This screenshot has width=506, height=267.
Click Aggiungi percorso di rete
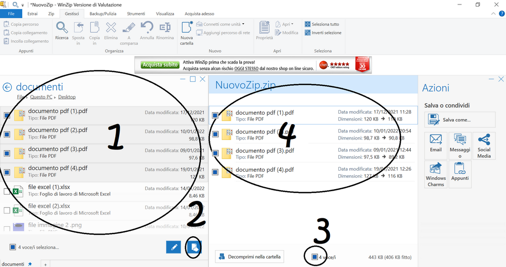click(x=223, y=33)
